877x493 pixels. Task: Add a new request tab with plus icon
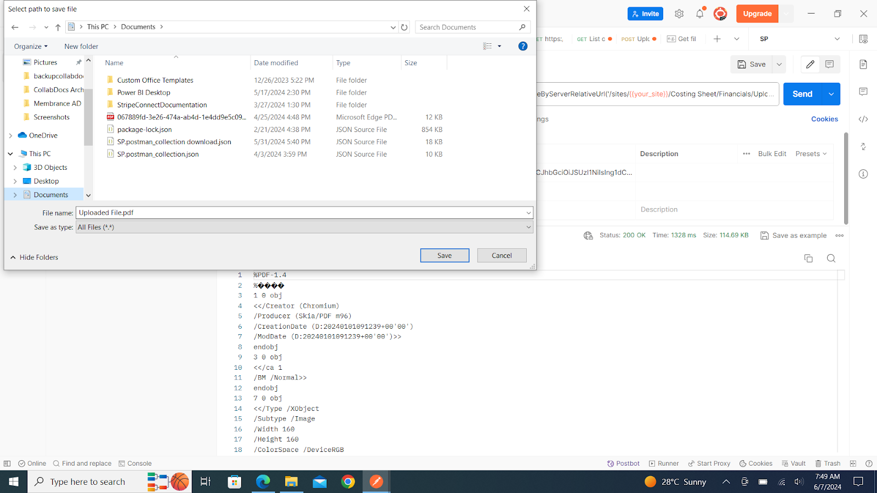tap(717, 39)
